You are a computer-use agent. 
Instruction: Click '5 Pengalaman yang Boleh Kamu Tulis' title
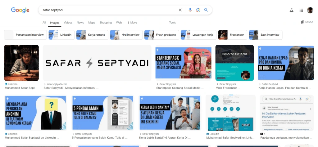pyautogui.click(x=100, y=138)
